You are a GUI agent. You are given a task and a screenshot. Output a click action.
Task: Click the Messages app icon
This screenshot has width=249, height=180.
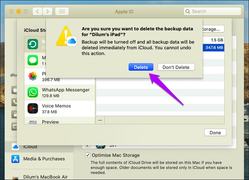[33, 60]
